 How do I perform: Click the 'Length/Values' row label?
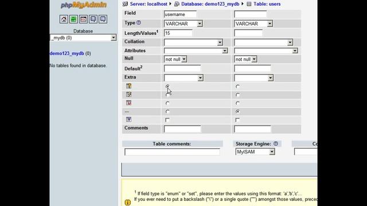[x=142, y=33]
